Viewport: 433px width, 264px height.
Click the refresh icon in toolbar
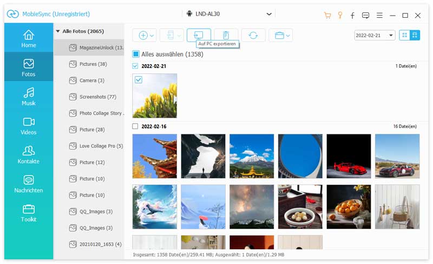(x=253, y=35)
